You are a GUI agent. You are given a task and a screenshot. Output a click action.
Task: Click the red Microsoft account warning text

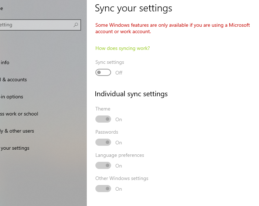(x=173, y=29)
